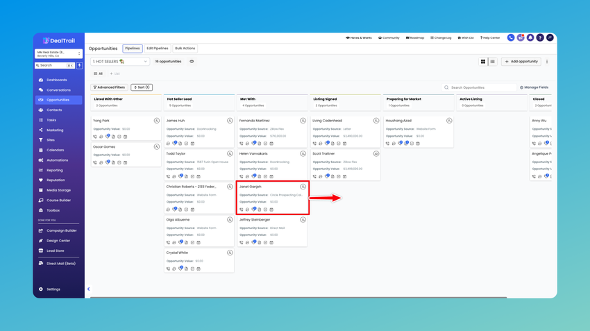
Task: Select the grid board view icon
Action: [x=483, y=61]
